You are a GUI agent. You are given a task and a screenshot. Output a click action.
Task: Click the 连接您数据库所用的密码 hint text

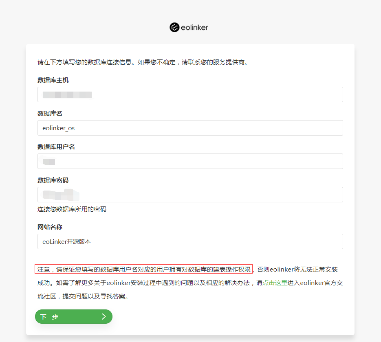72,209
